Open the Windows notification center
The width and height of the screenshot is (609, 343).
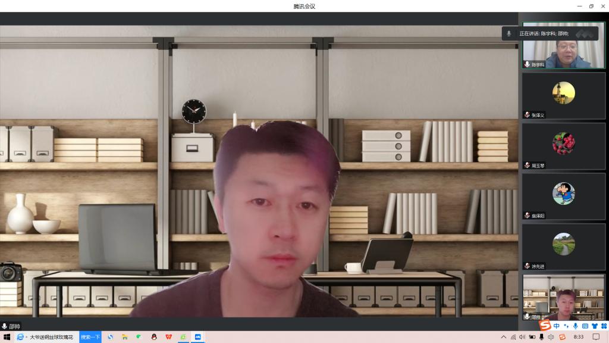(x=596, y=337)
